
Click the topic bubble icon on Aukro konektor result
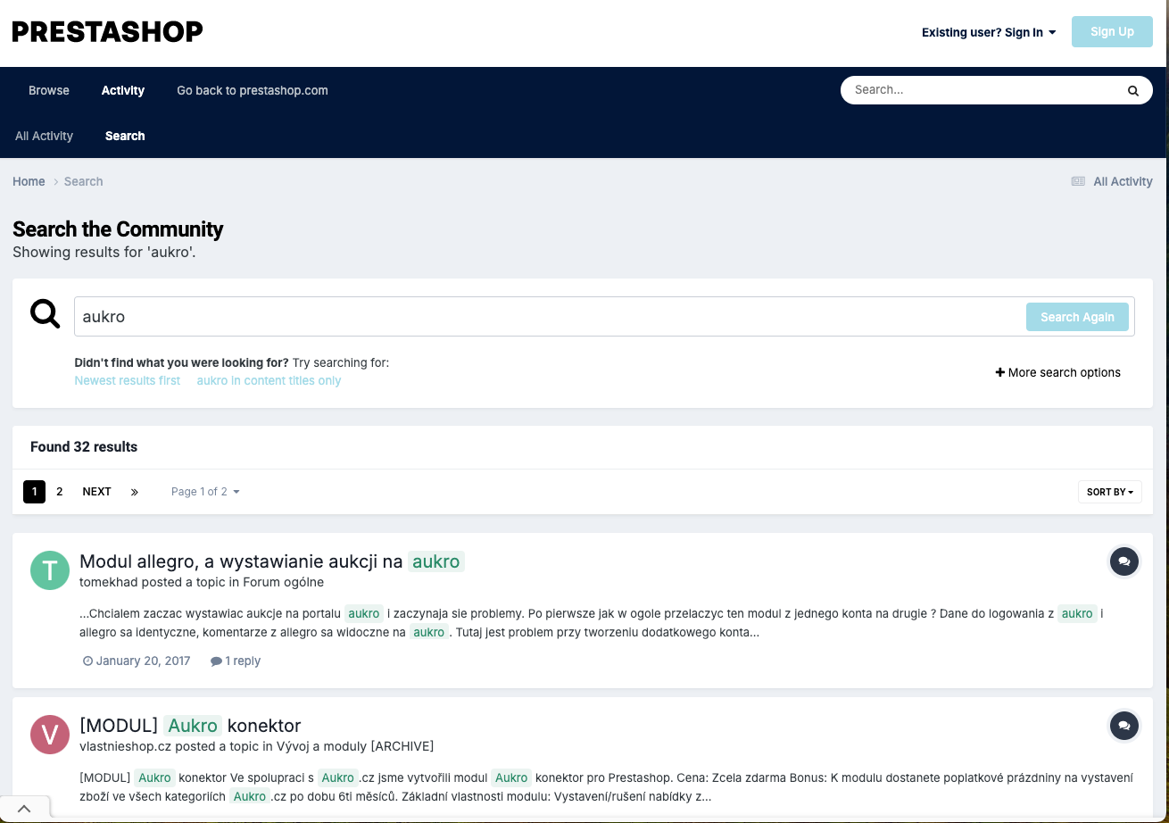point(1123,726)
